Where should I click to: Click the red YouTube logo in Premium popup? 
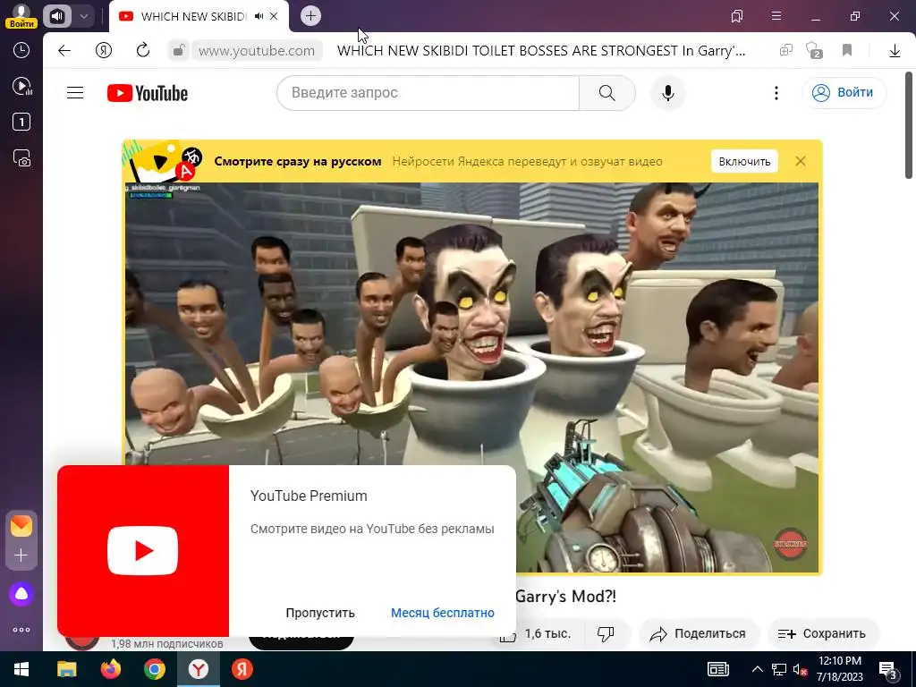[142, 550]
